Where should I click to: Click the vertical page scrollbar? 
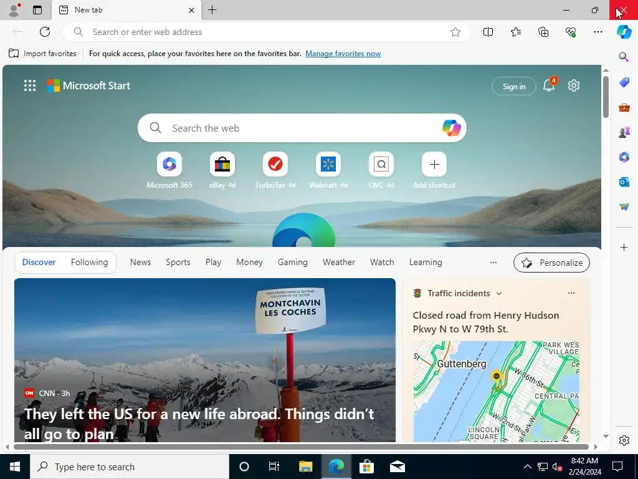point(606,97)
